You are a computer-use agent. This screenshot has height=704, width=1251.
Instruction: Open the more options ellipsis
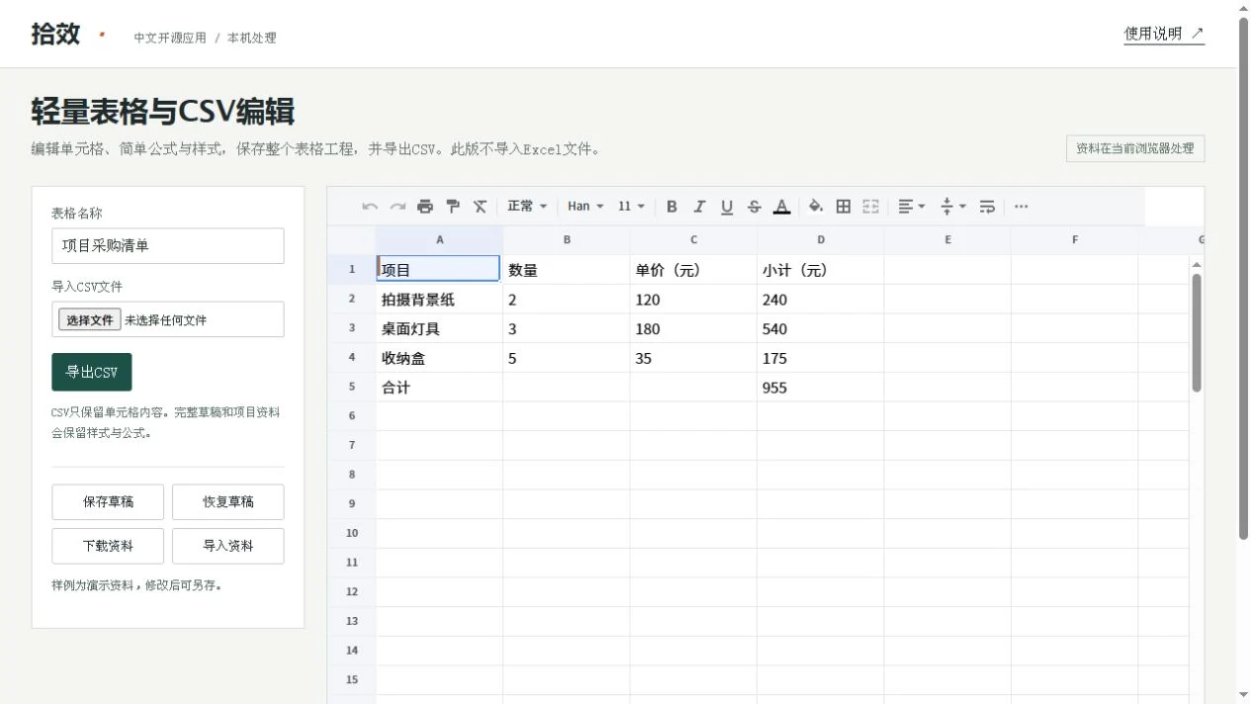[x=1022, y=207]
